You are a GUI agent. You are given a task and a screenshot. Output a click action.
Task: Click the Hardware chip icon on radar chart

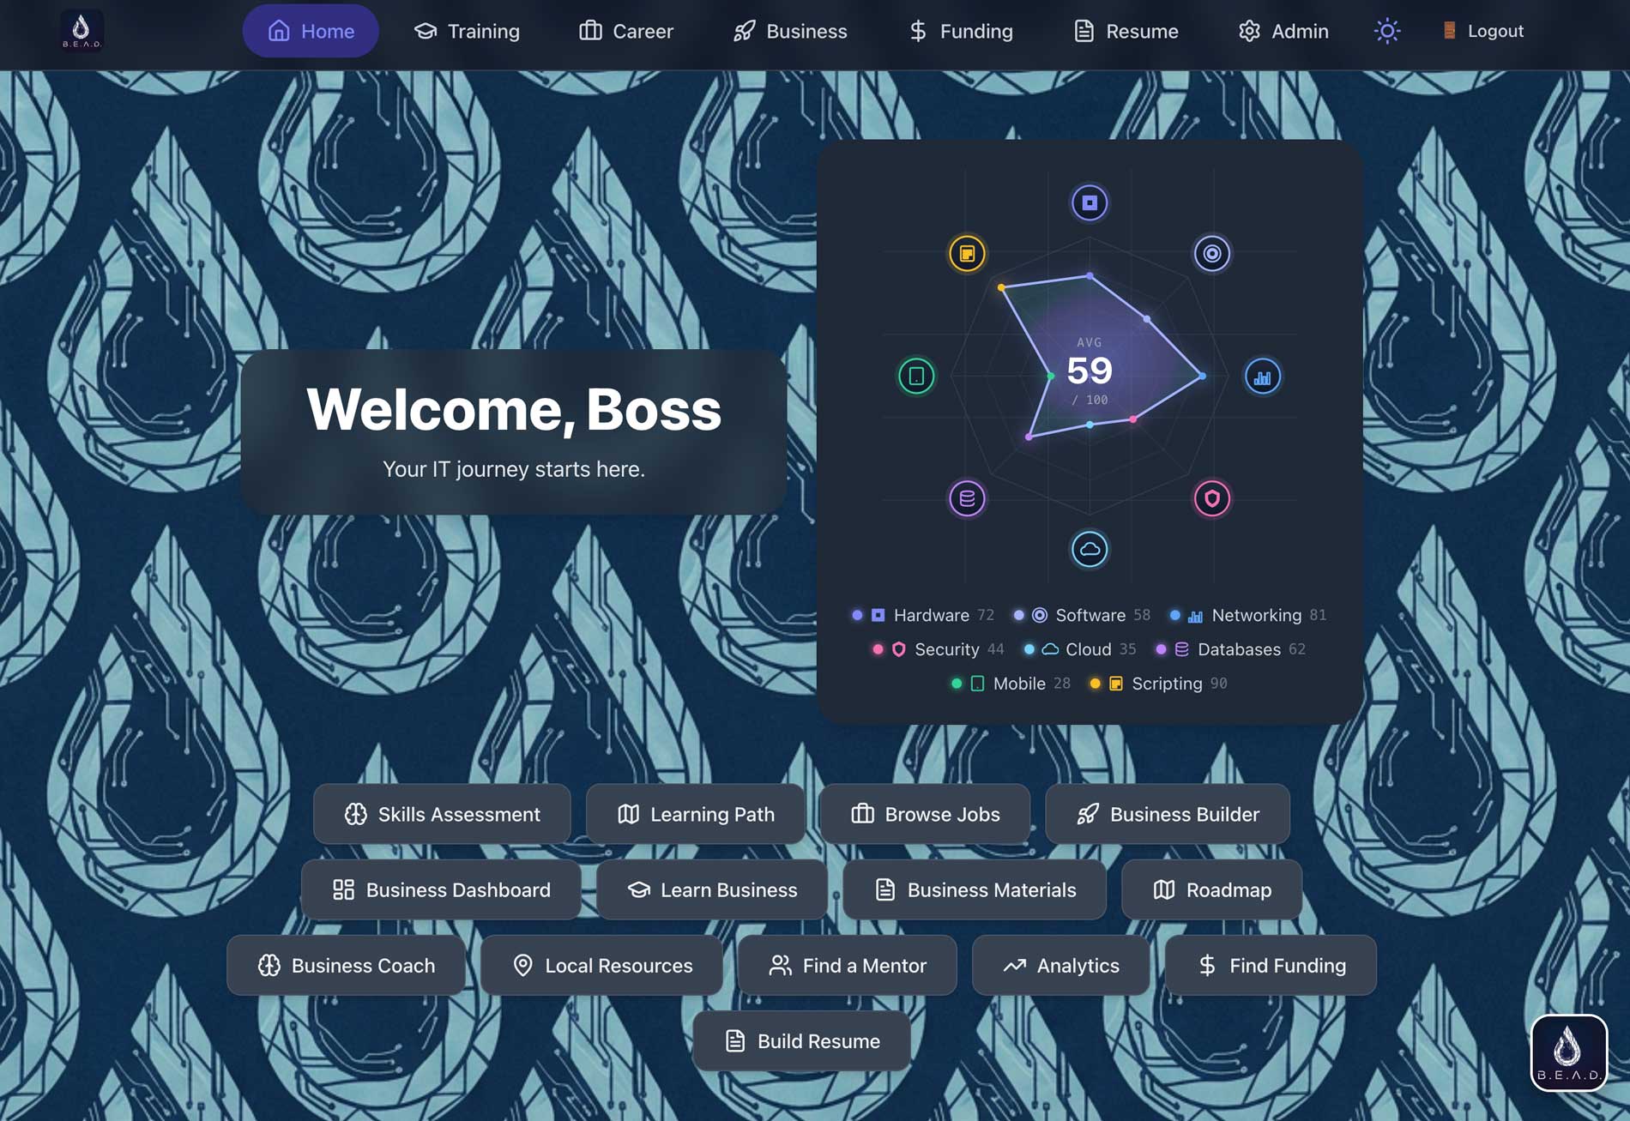pyautogui.click(x=1090, y=203)
